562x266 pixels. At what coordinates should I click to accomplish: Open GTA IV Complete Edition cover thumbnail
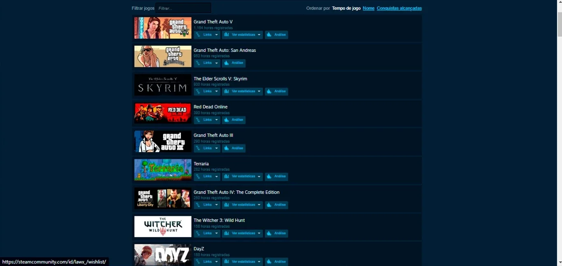[163, 198]
